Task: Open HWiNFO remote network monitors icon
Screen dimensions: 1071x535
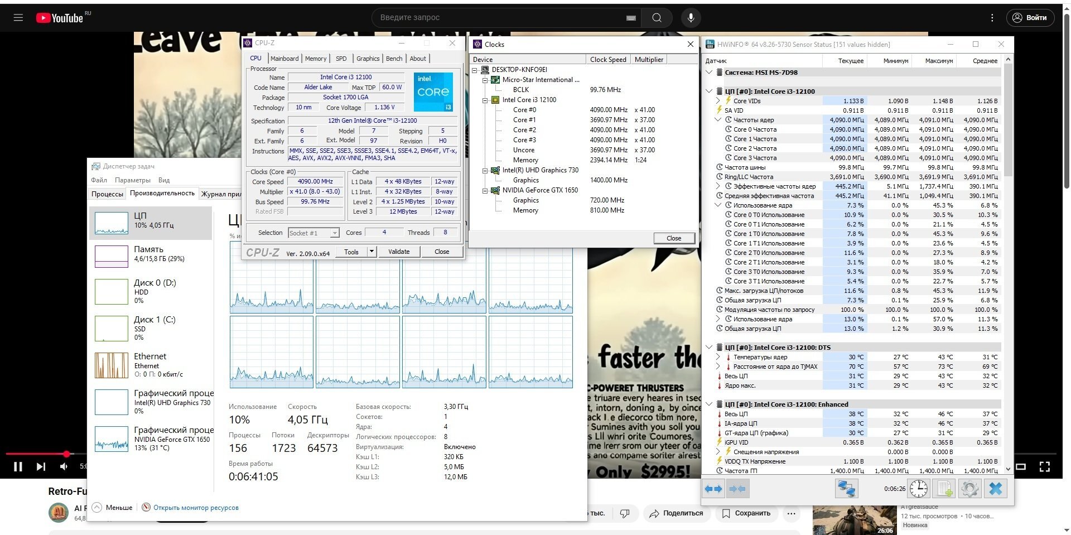Action: click(x=846, y=489)
